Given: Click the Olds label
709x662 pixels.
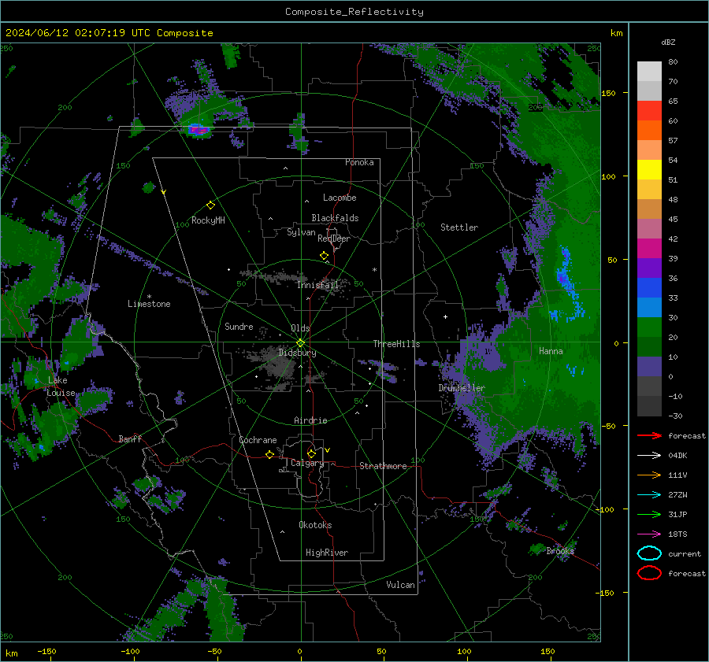Looking at the screenshot, I should click(300, 328).
